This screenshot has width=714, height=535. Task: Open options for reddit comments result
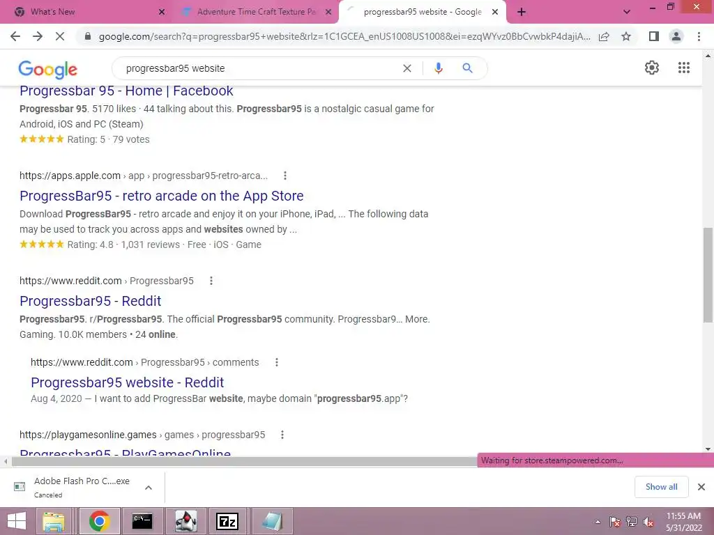[277, 362]
